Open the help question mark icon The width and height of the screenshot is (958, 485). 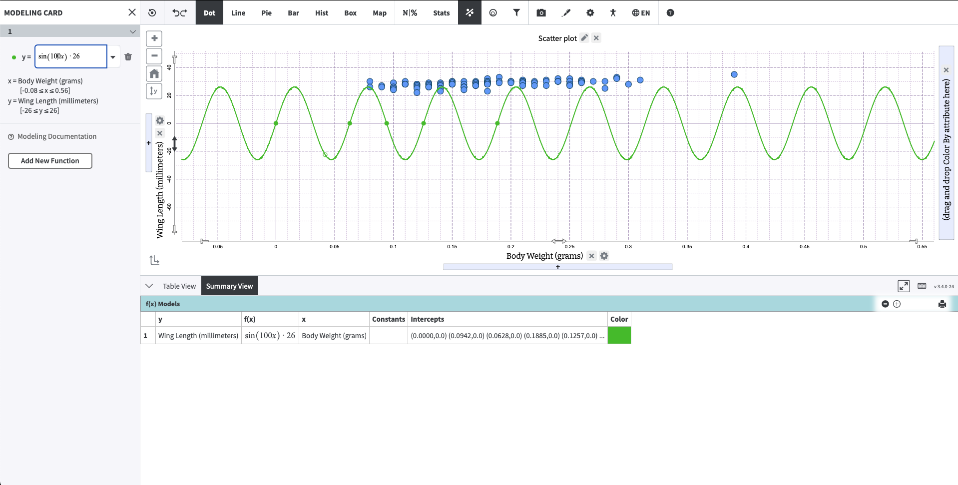tap(670, 12)
